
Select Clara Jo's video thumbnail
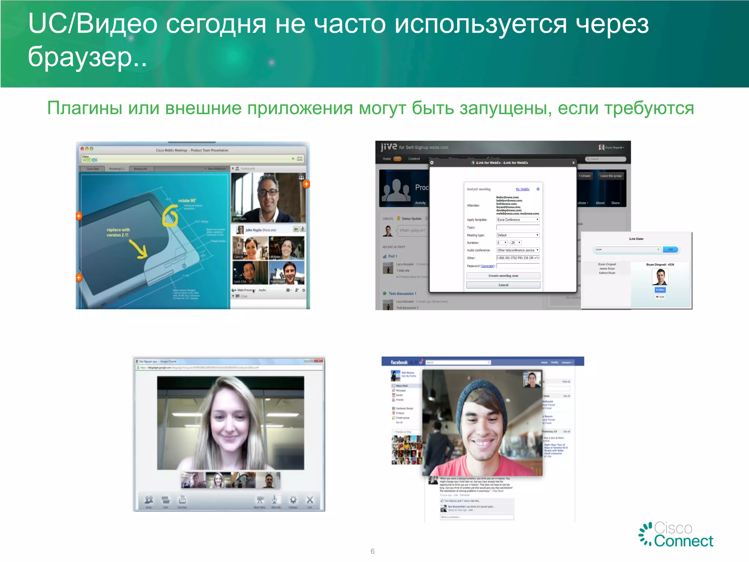(250, 248)
